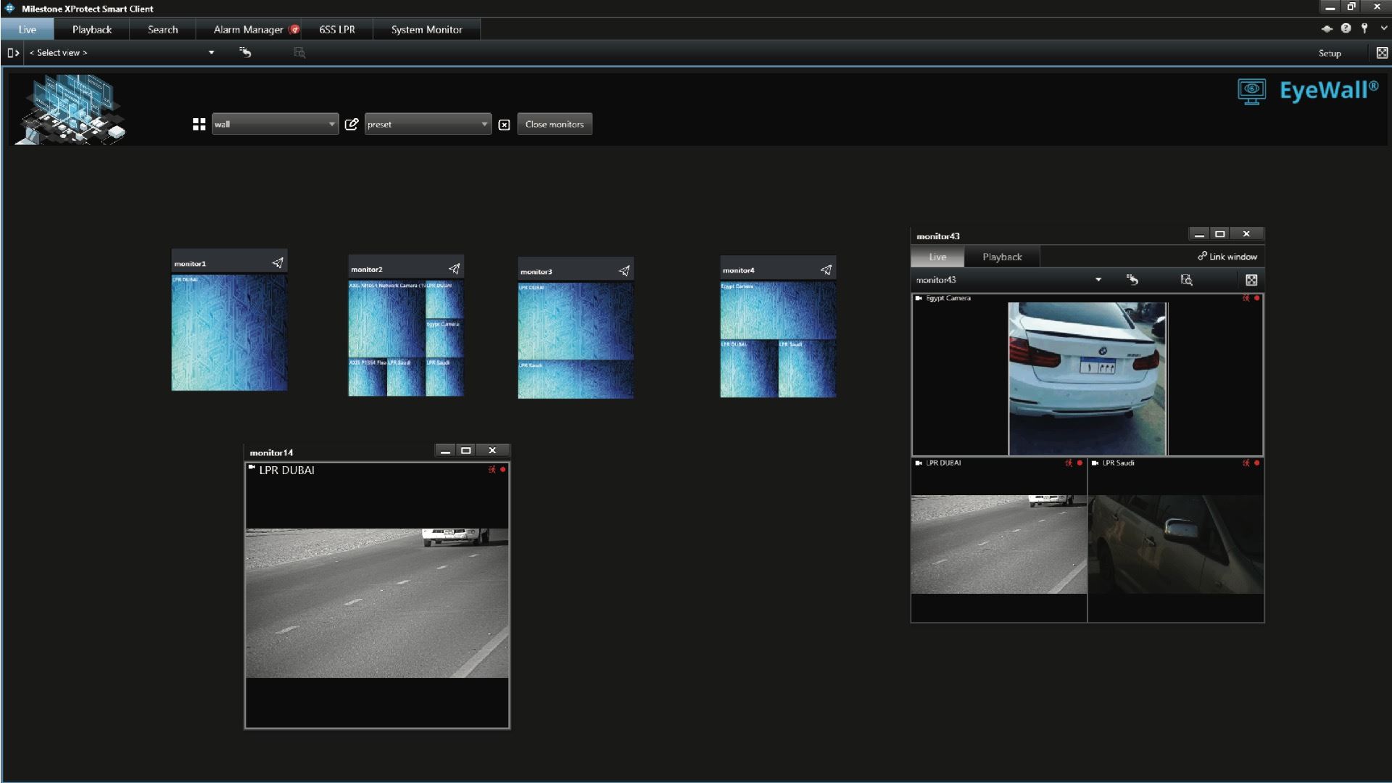
Task: Select the monitor4 wall thumbnail
Action: 778,339
